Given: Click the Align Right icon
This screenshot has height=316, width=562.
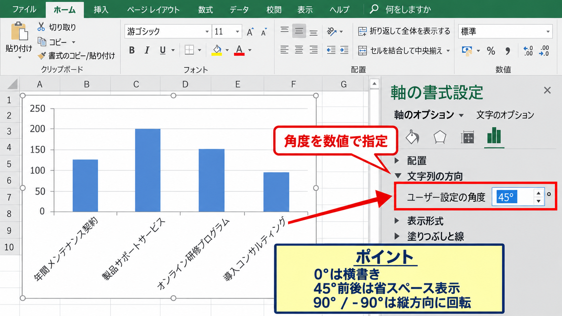Looking at the screenshot, I should coord(313,50).
